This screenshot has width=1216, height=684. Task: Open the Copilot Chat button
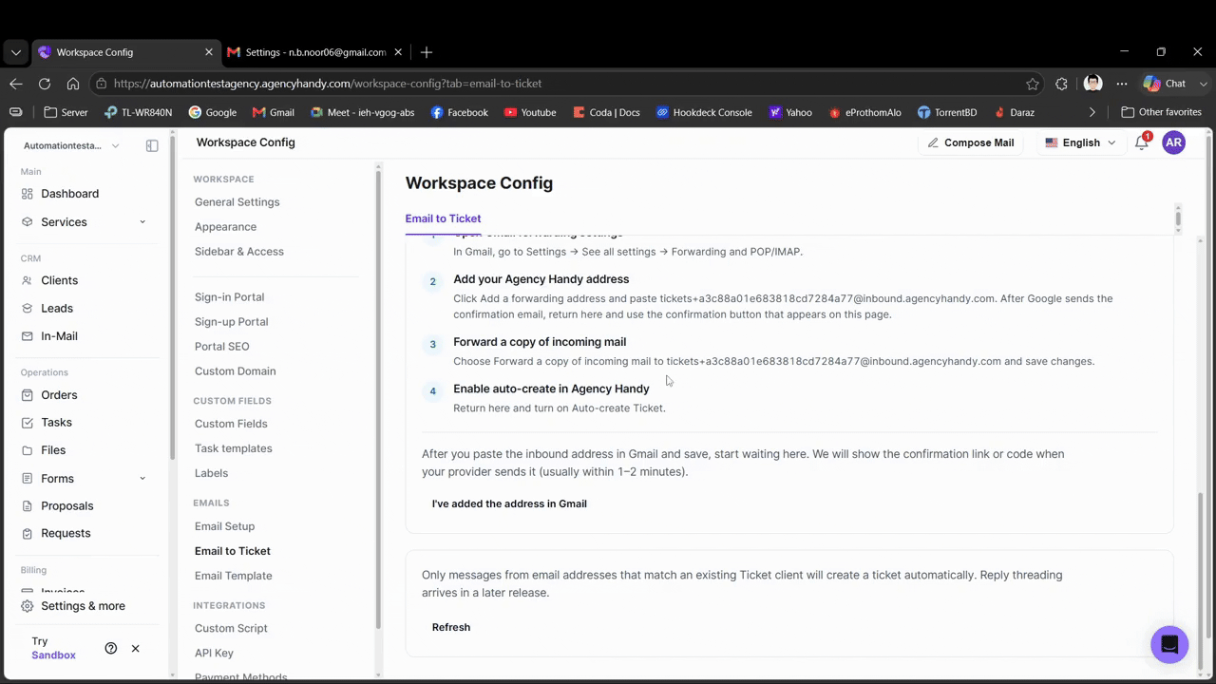(1174, 84)
